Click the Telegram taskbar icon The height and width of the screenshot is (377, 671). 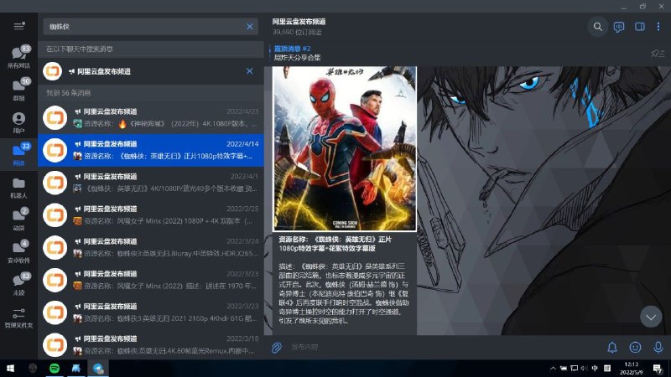click(x=98, y=368)
